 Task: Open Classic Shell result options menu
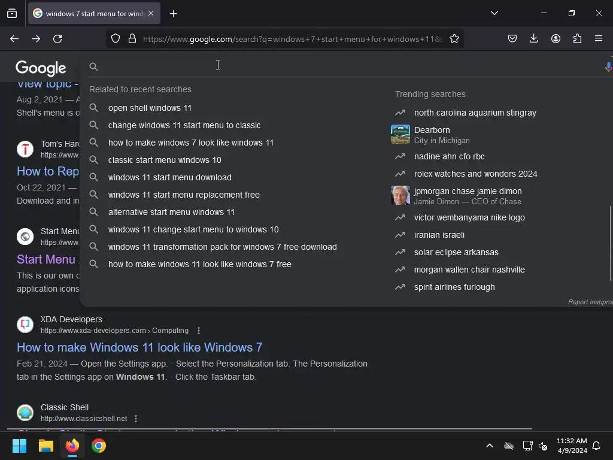[x=136, y=419]
